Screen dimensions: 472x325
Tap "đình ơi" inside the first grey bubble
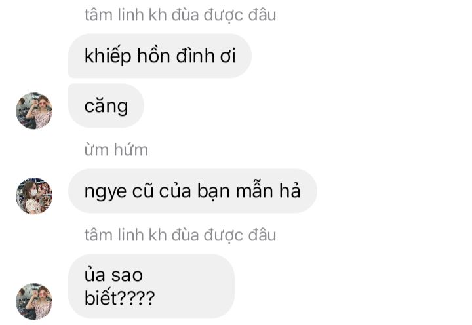pos(206,56)
